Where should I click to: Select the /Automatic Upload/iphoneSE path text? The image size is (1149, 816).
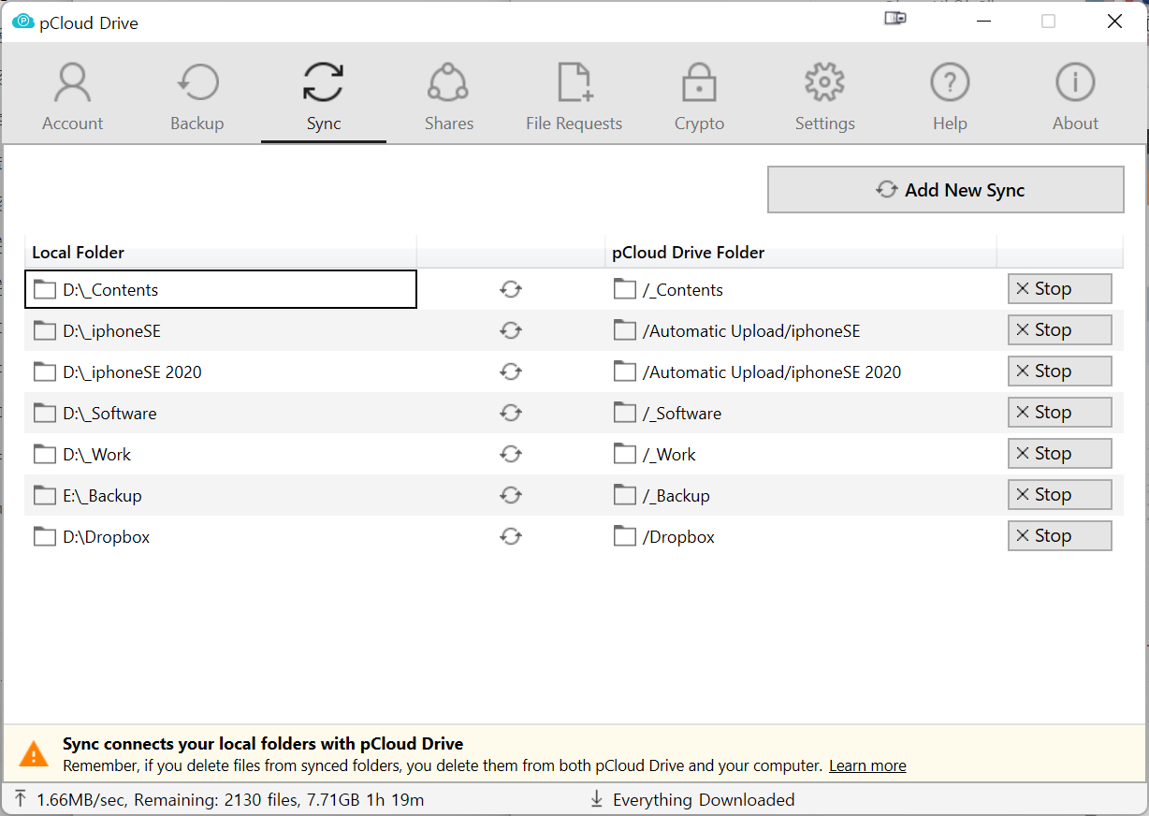tap(751, 331)
